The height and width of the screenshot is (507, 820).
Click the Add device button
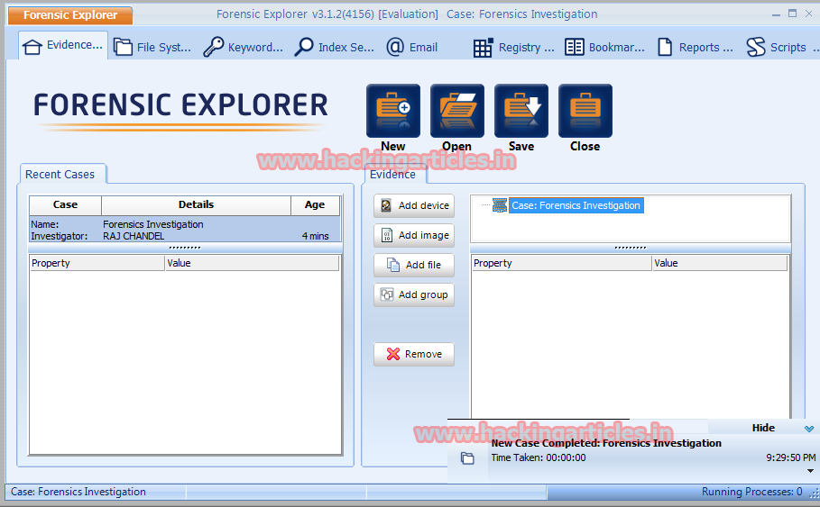pyautogui.click(x=414, y=205)
